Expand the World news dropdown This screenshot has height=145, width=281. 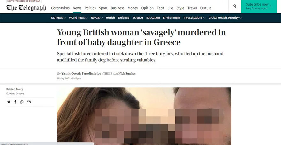click(78, 18)
